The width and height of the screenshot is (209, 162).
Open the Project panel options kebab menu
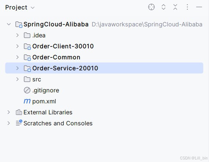(x=187, y=7)
